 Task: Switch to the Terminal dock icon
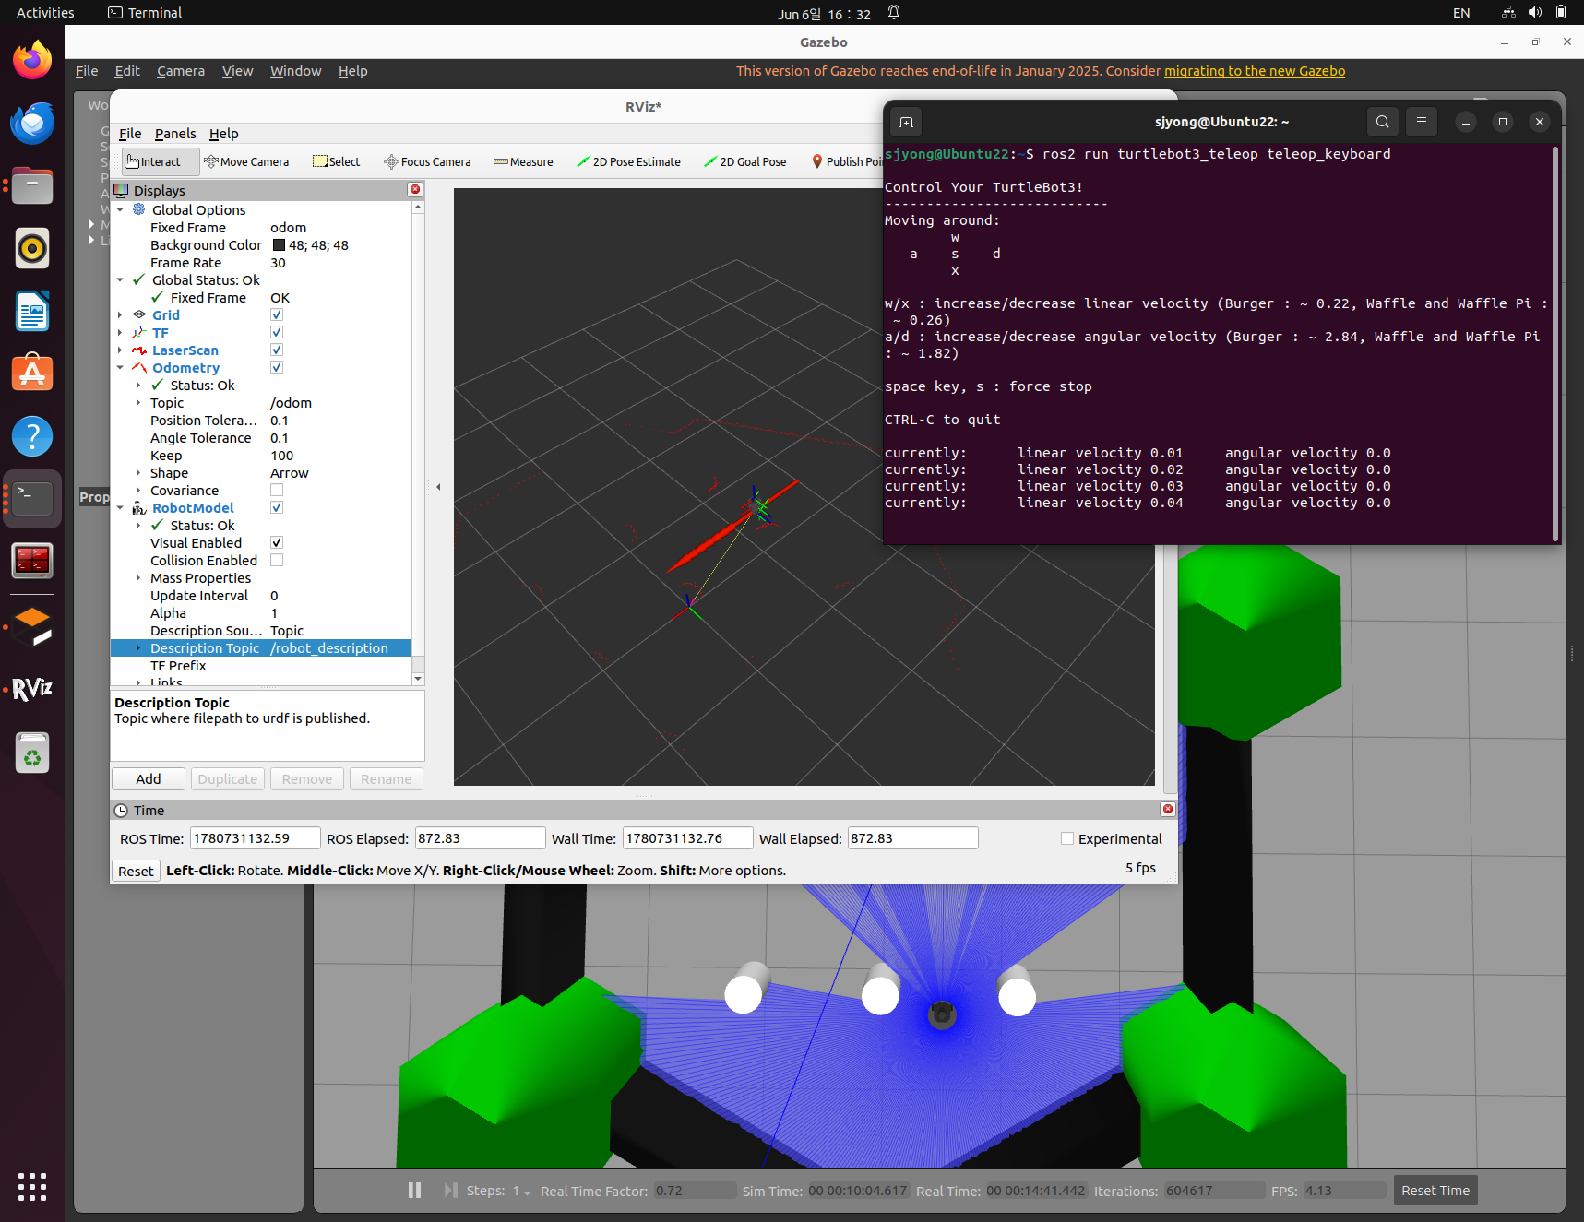tap(32, 498)
